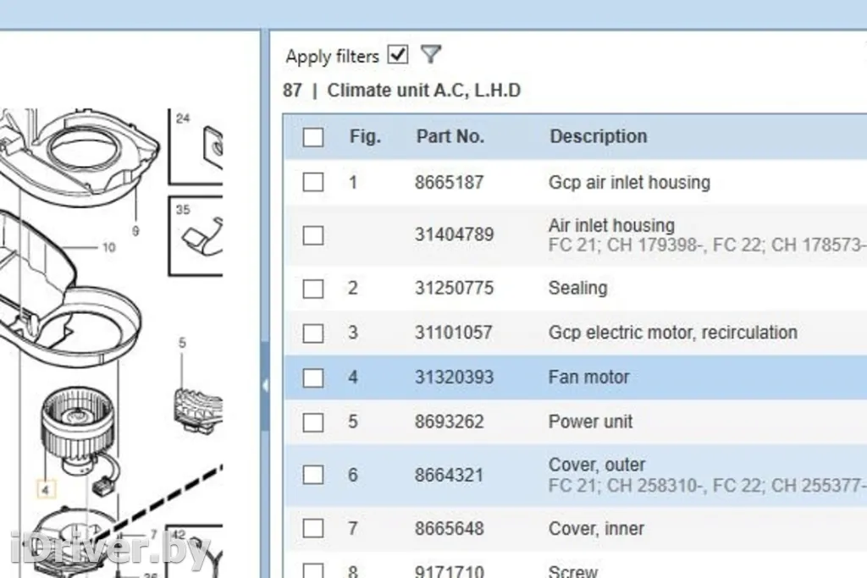Image resolution: width=867 pixels, height=578 pixels.
Task: Click the Fig. column header
Action: [365, 136]
